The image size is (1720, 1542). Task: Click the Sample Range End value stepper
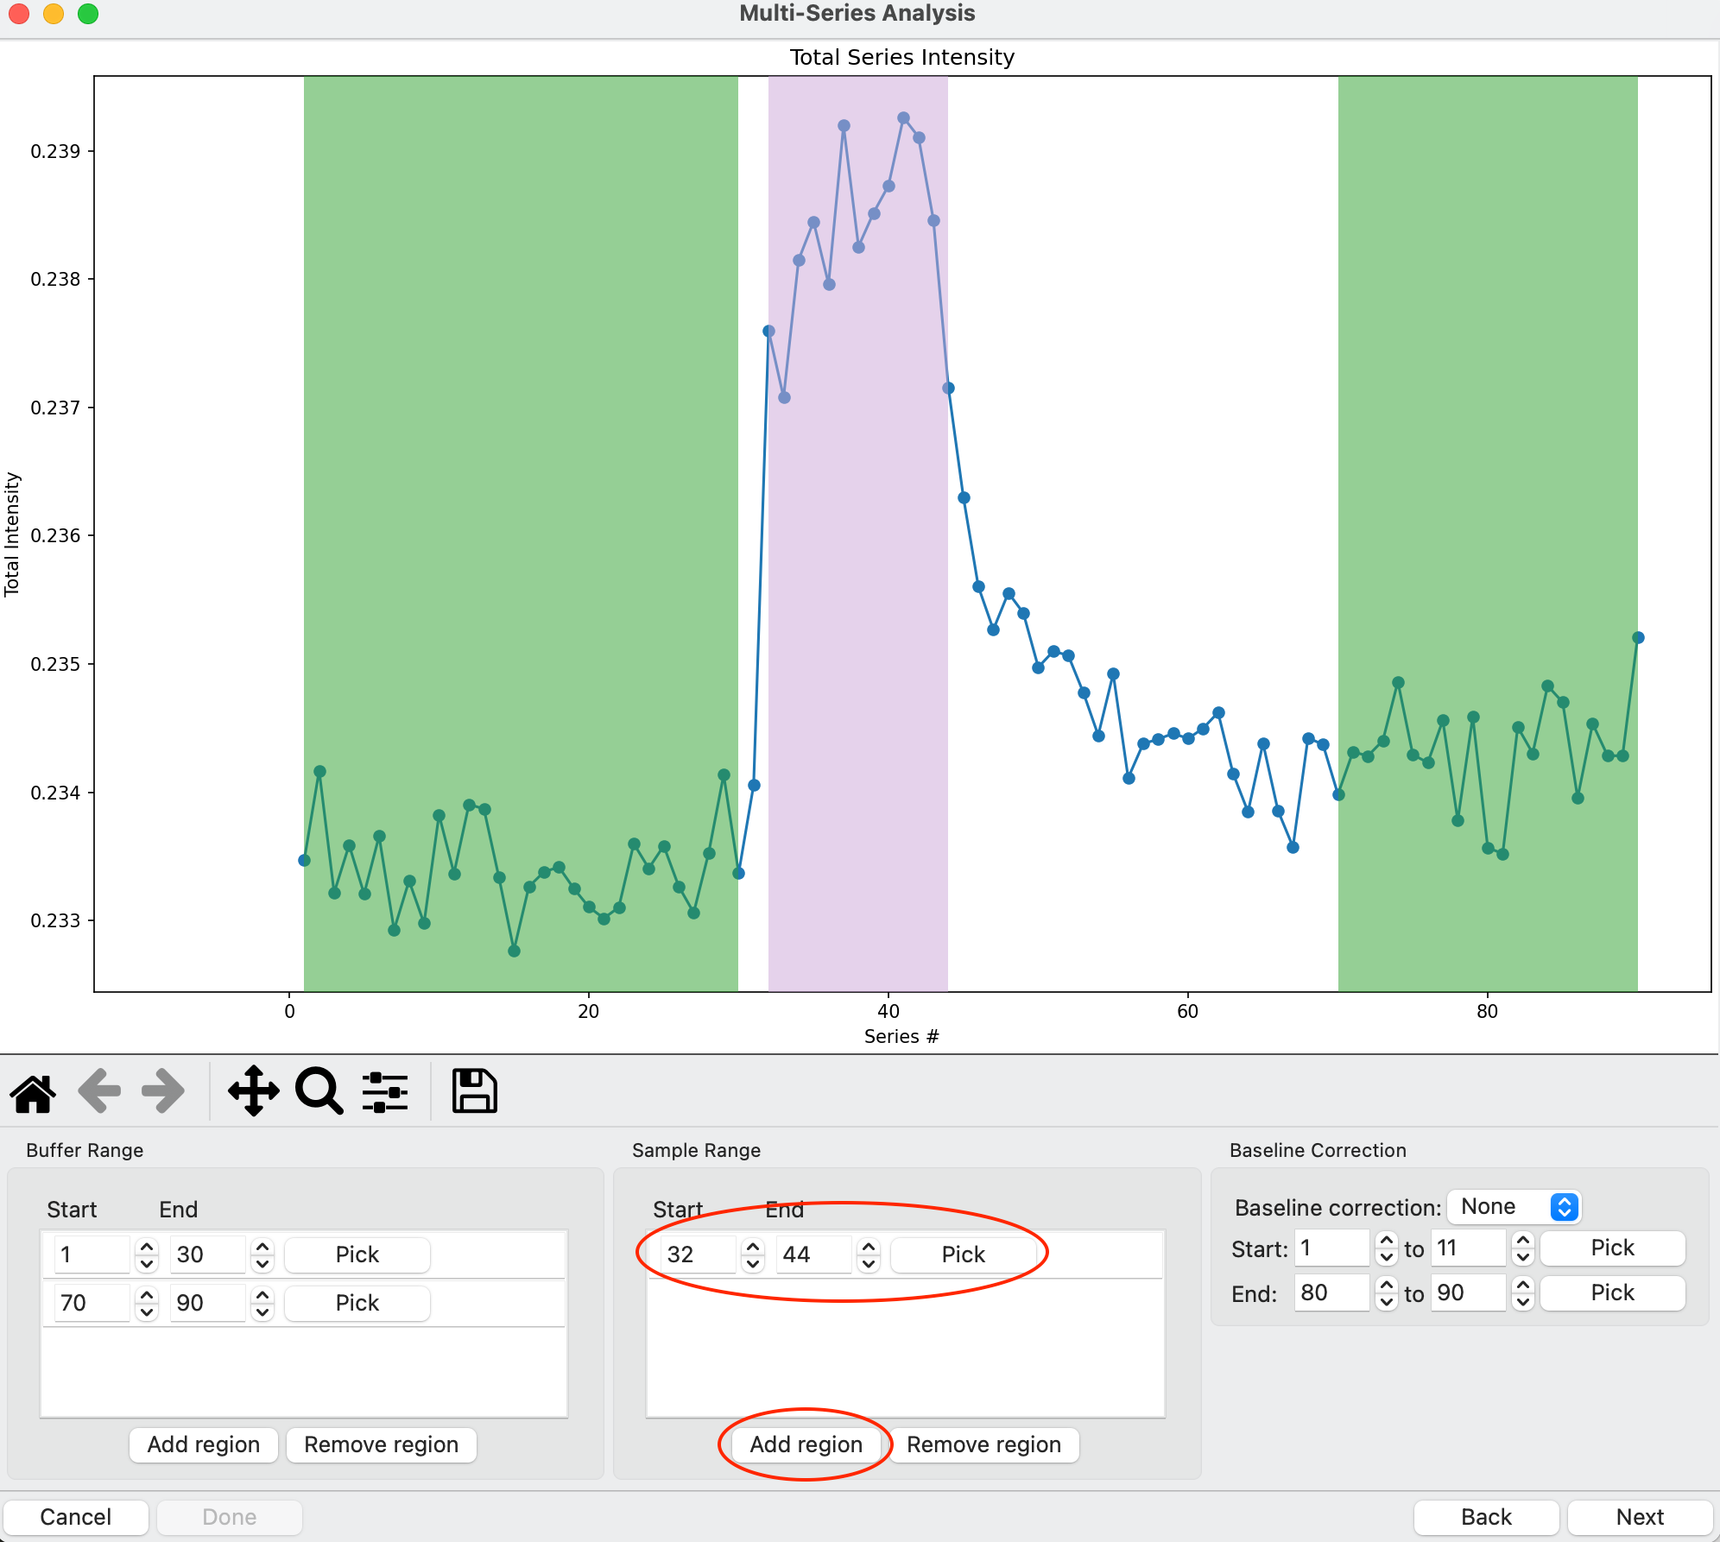click(869, 1254)
